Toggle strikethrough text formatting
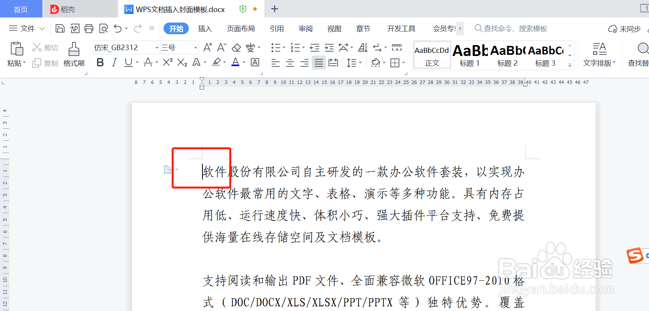This screenshot has width=649, height=311. 148,62
